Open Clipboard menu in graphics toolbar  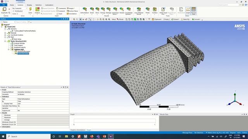[x=157, y=19]
